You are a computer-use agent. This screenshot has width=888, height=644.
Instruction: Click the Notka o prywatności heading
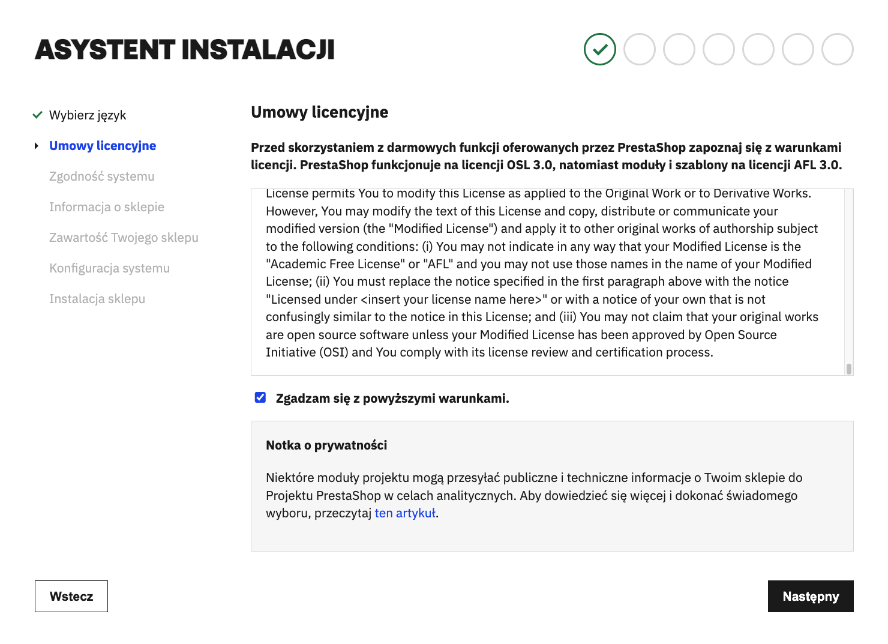326,445
